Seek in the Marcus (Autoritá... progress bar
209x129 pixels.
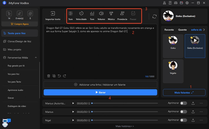click(x=125, y=103)
